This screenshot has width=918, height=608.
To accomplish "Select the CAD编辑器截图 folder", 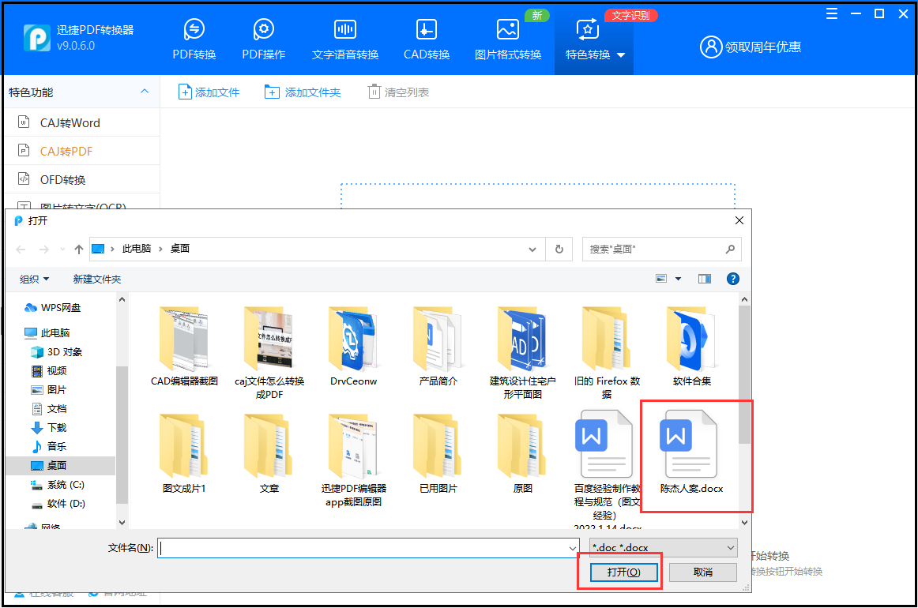I will pyautogui.click(x=184, y=347).
